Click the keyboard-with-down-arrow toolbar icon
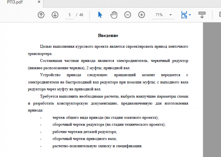 (x=202, y=15)
